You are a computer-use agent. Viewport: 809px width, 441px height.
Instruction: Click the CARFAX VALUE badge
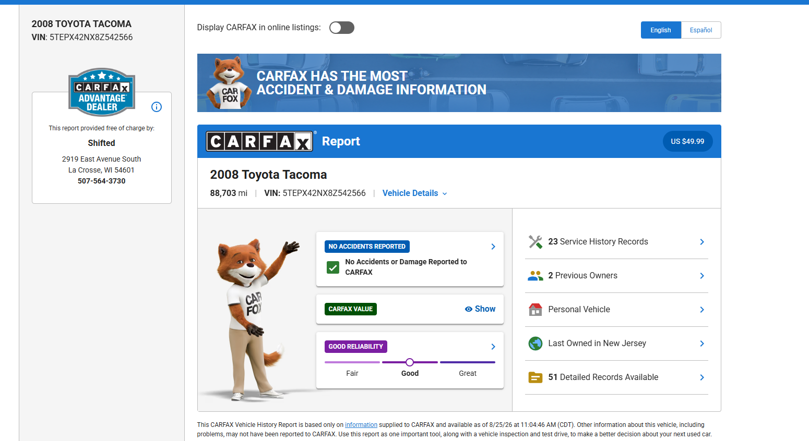pyautogui.click(x=351, y=309)
